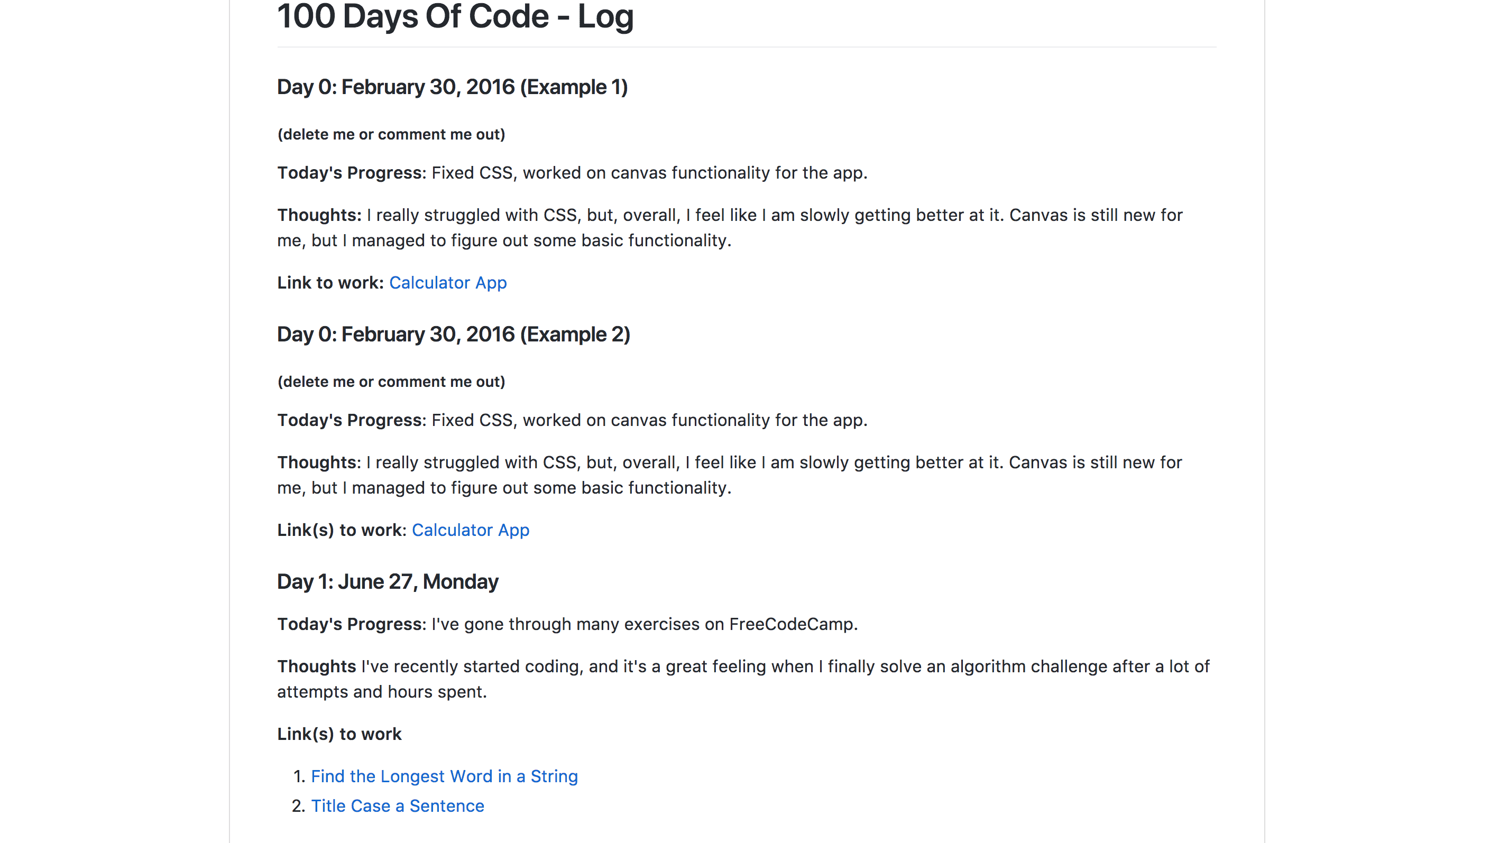Click the delete me note under Example 2

pos(391,382)
